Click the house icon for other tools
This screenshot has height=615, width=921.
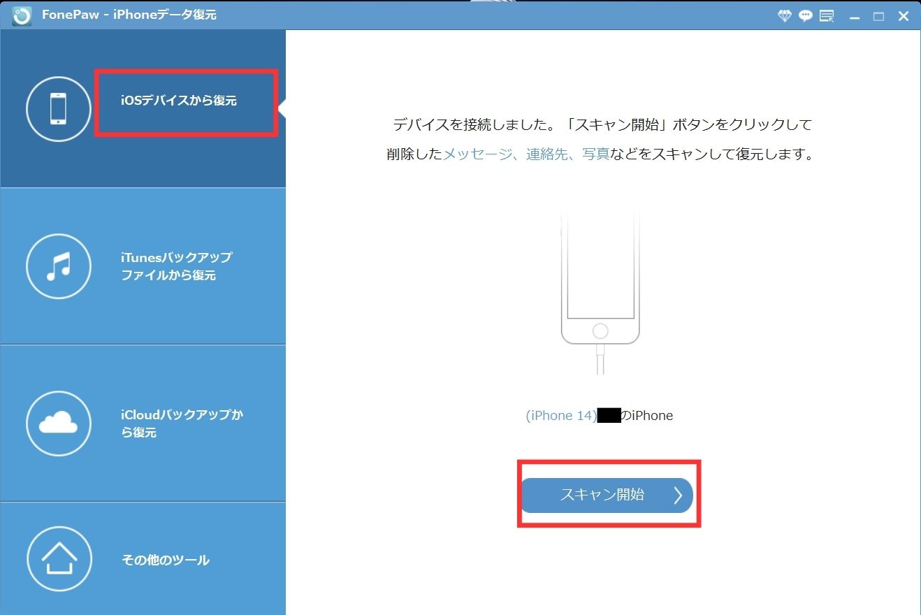click(59, 560)
